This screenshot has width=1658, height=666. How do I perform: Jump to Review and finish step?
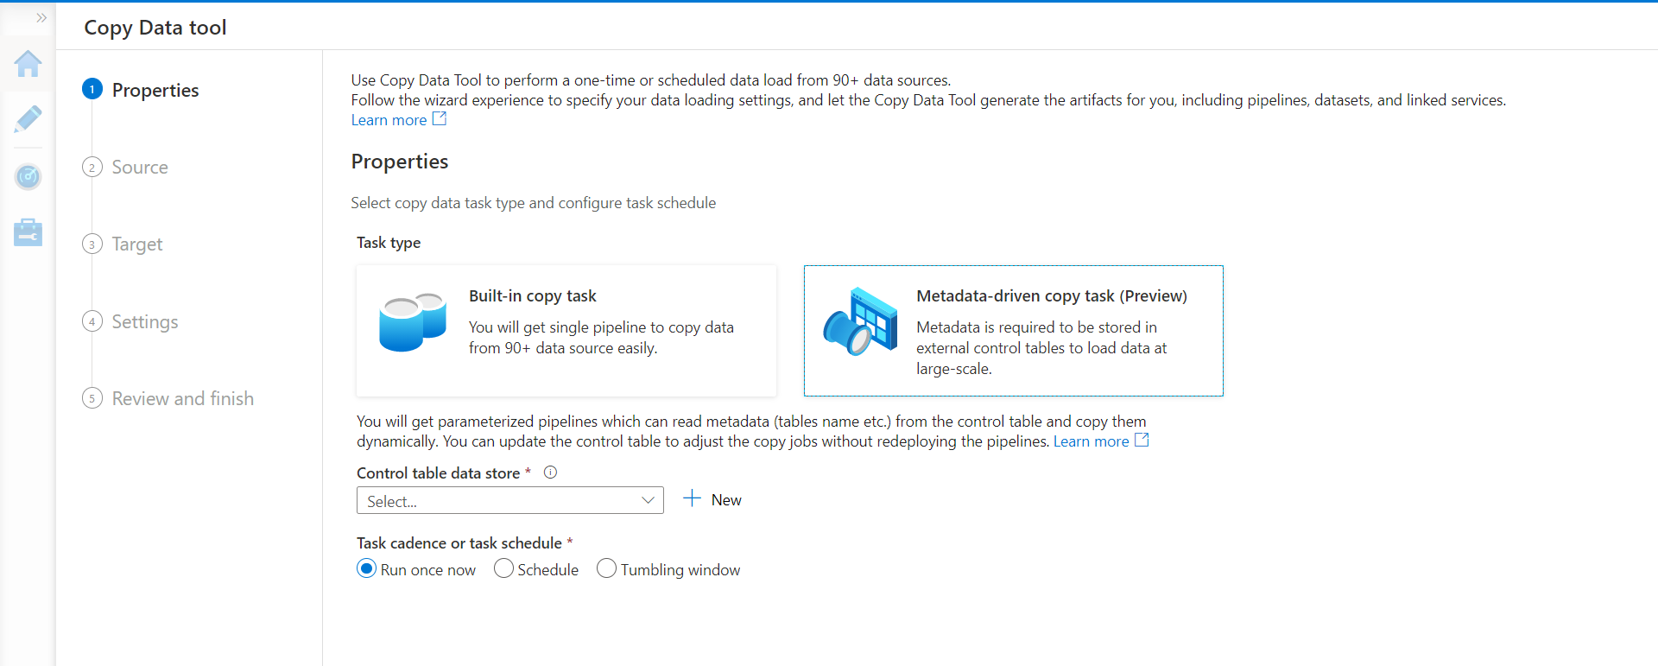coord(182,398)
